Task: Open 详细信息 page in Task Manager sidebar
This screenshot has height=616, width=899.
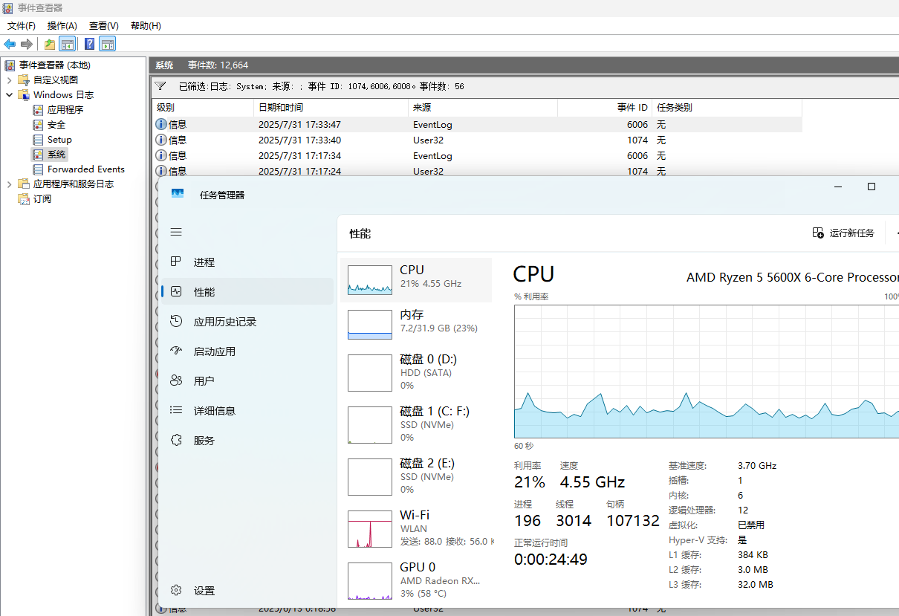Action: click(247, 411)
